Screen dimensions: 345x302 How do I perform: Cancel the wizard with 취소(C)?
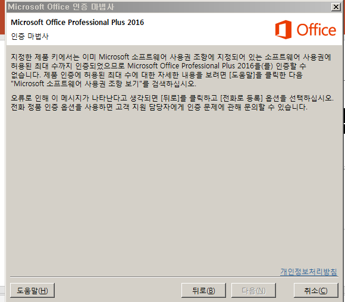316,290
